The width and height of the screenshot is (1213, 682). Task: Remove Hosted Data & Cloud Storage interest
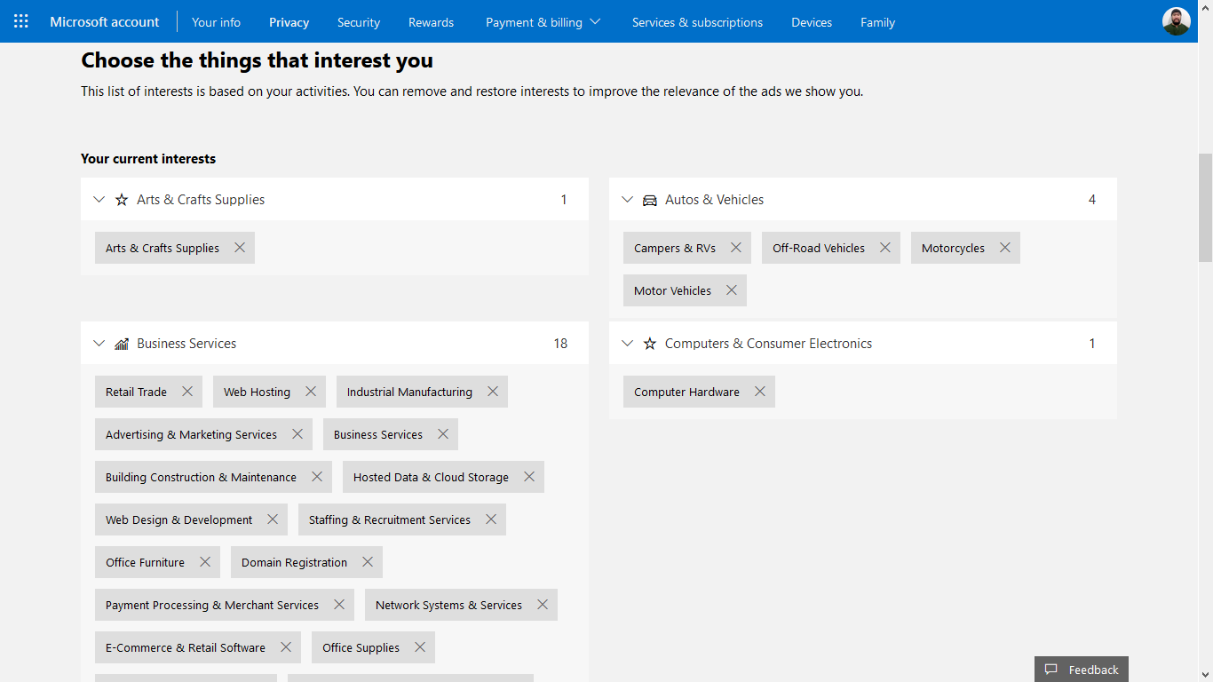pos(529,477)
